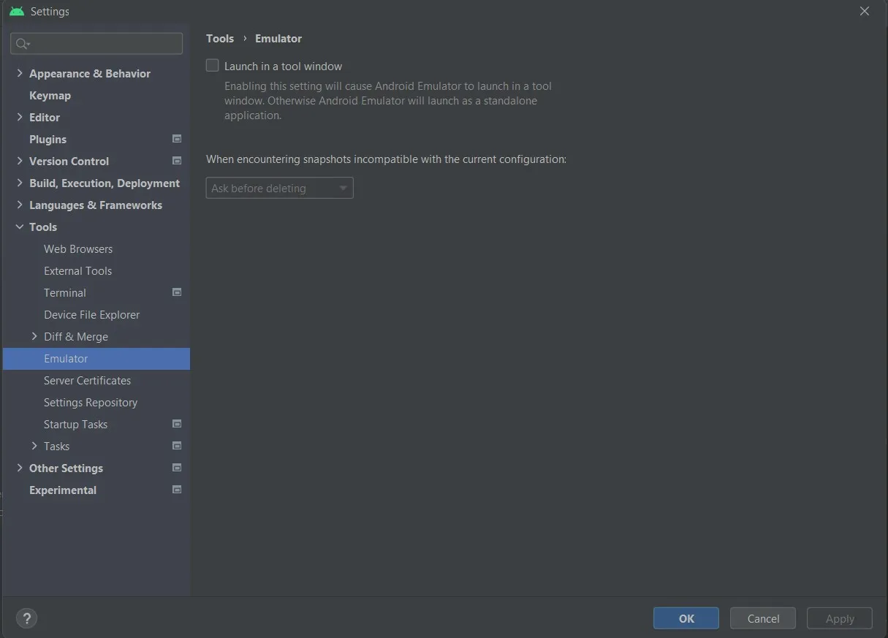Click the project-level icon beside Other Settings
888x638 pixels.
tap(177, 468)
